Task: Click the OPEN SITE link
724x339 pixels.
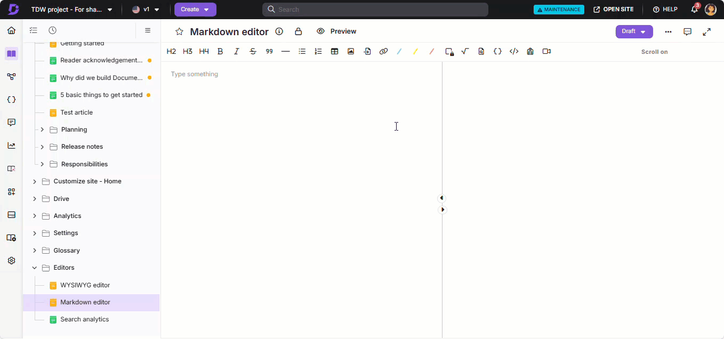Action: coord(614,10)
